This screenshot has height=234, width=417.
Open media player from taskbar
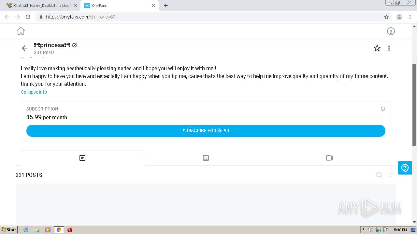coord(48,230)
